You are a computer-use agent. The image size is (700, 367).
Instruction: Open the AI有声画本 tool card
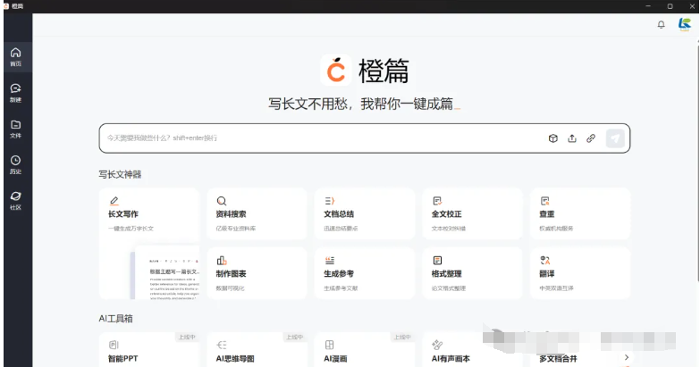coord(472,350)
